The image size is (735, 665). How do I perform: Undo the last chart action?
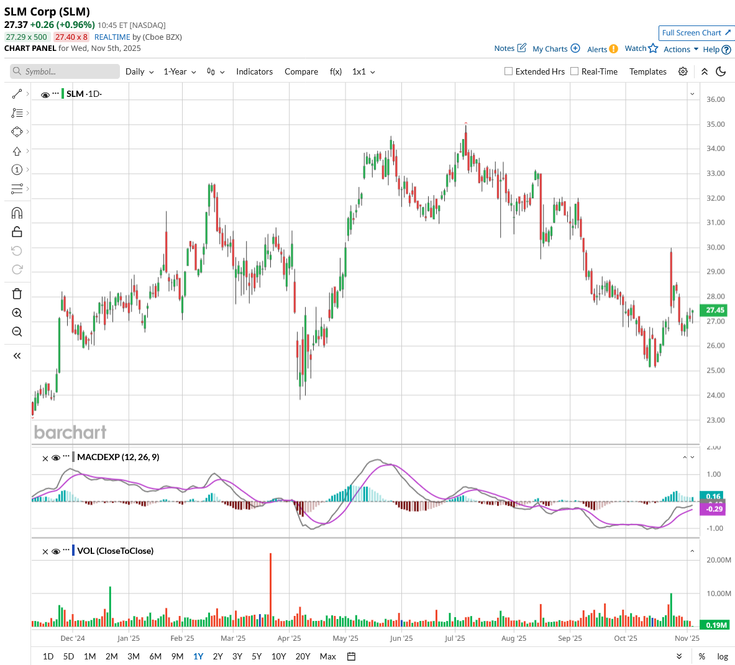(x=17, y=251)
